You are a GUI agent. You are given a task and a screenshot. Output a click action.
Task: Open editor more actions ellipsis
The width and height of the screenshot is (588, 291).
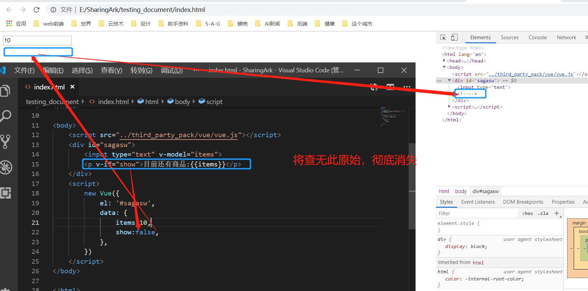click(407, 87)
